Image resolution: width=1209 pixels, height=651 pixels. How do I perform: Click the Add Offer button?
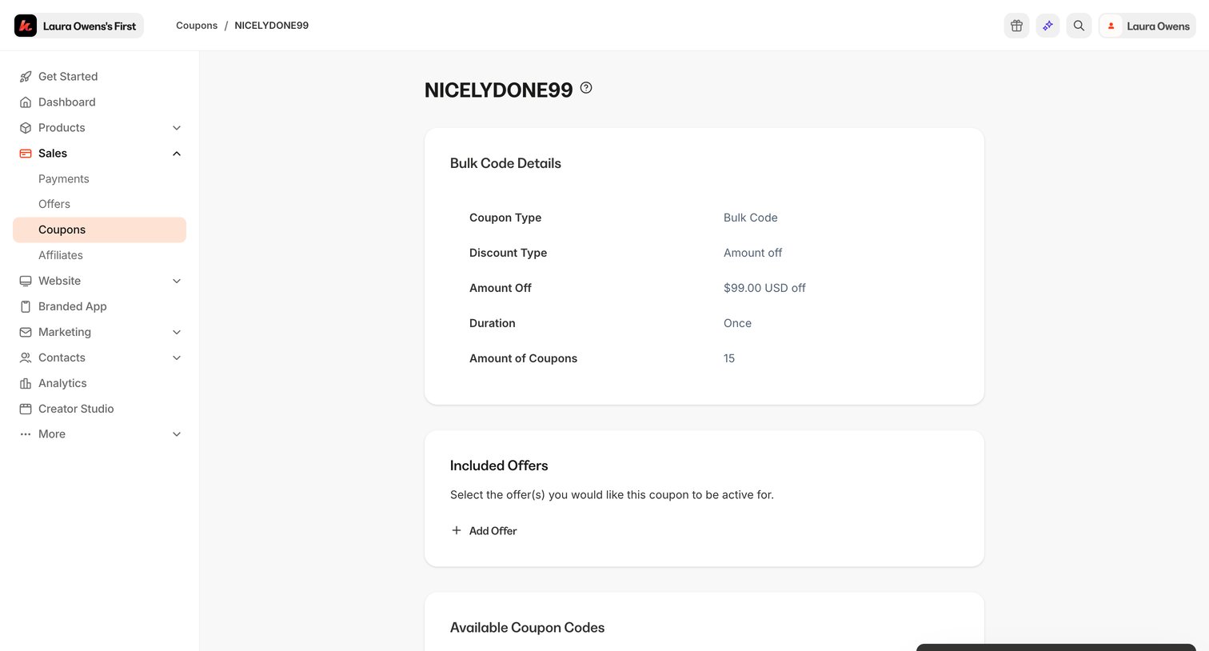pyautogui.click(x=484, y=530)
